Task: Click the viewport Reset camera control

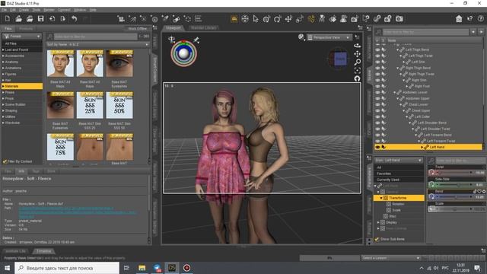Action: click(358, 78)
